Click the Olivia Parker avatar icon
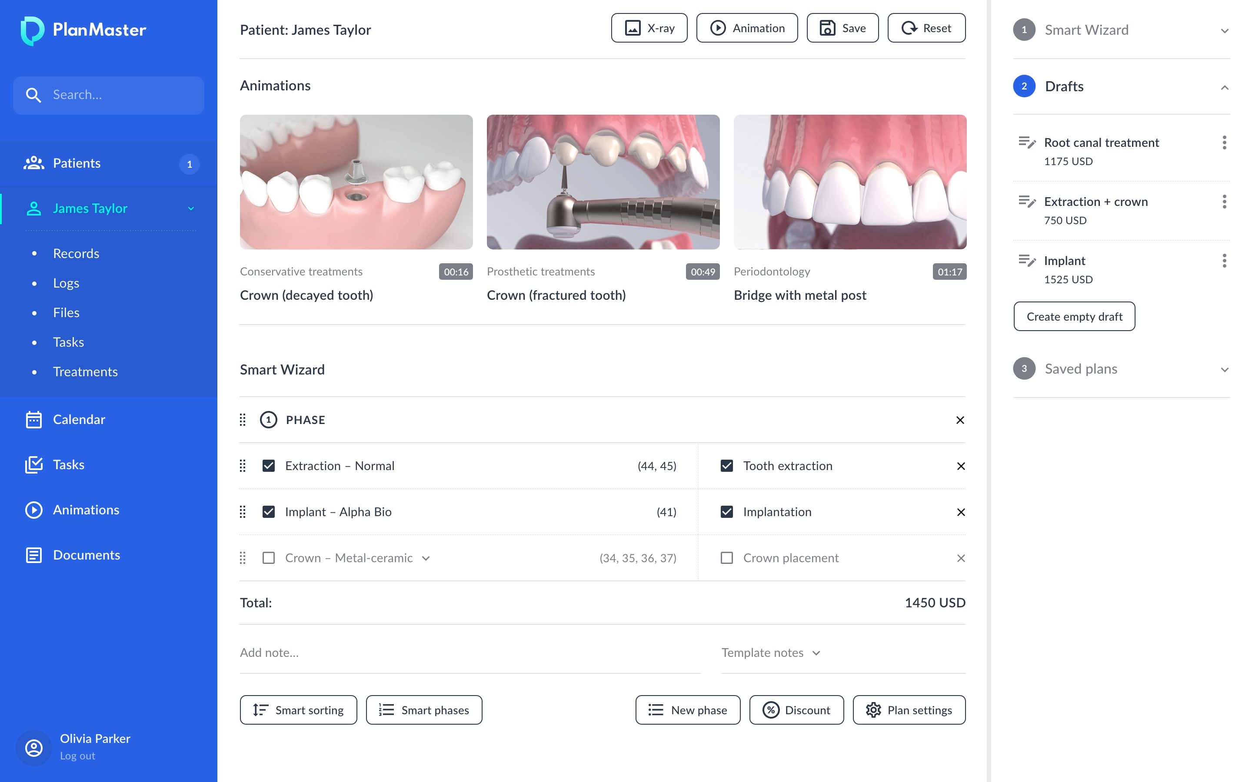1252x782 pixels. (x=33, y=747)
